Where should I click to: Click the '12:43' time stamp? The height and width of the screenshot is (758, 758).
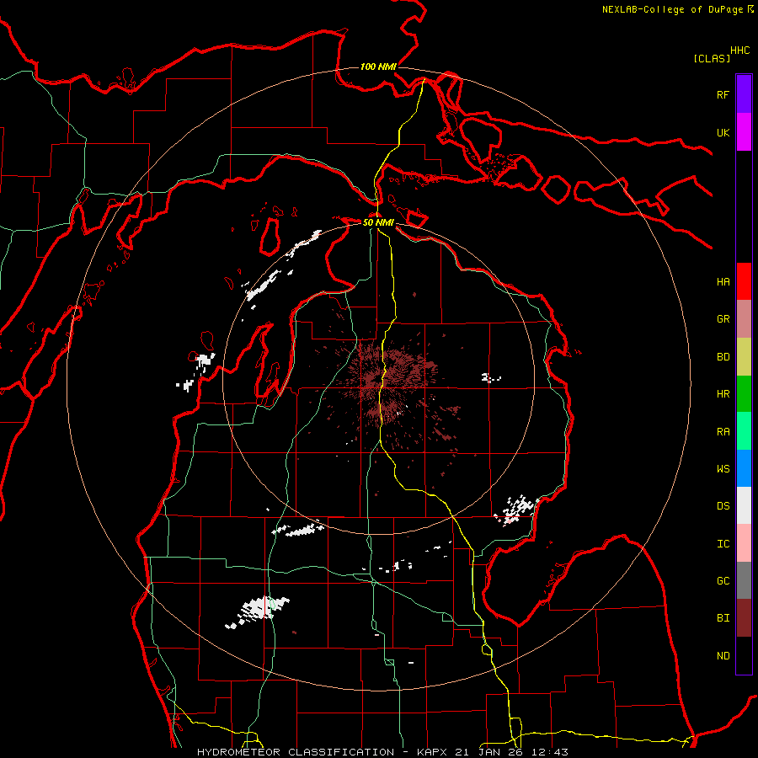click(x=550, y=752)
